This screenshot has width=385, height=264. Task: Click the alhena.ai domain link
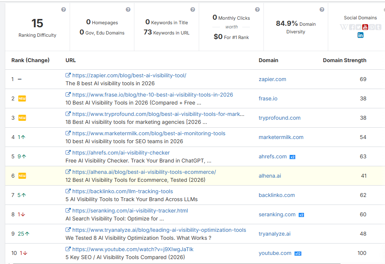[270, 176]
